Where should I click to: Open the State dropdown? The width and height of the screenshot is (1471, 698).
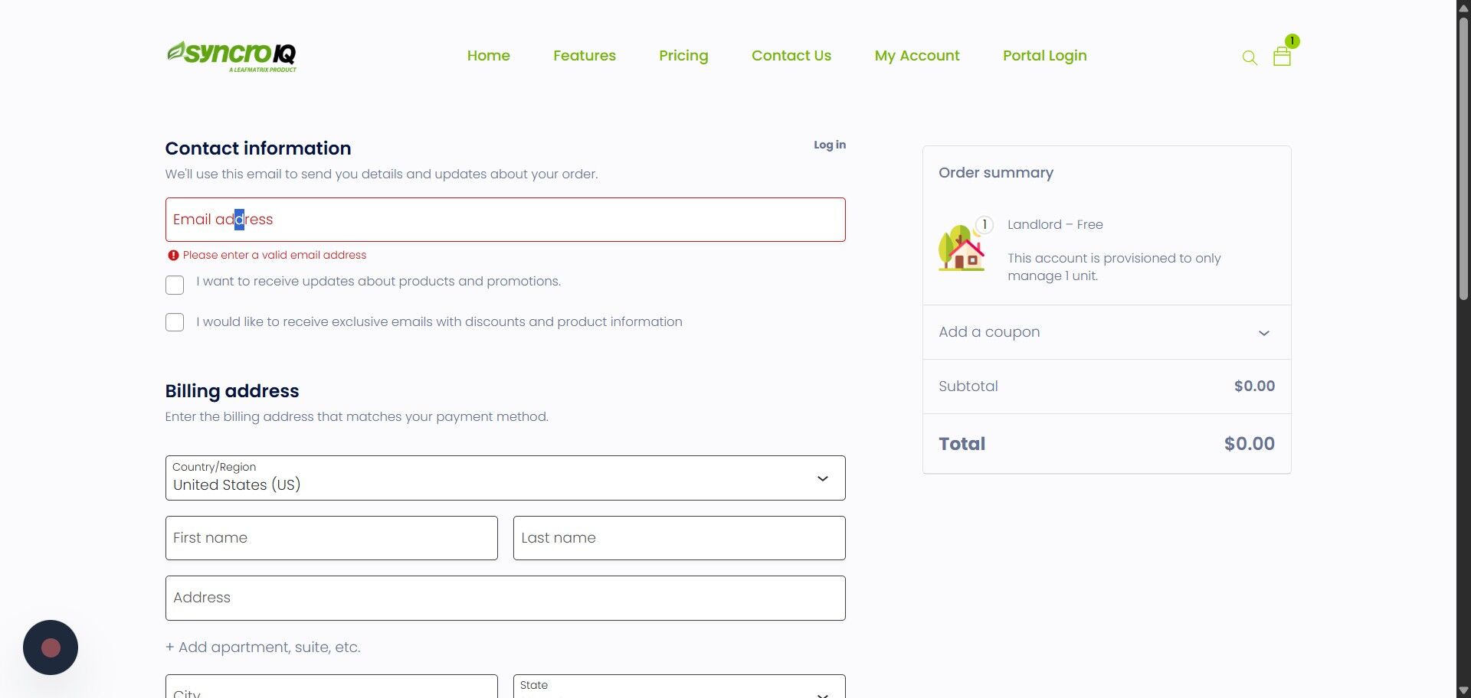(680, 687)
